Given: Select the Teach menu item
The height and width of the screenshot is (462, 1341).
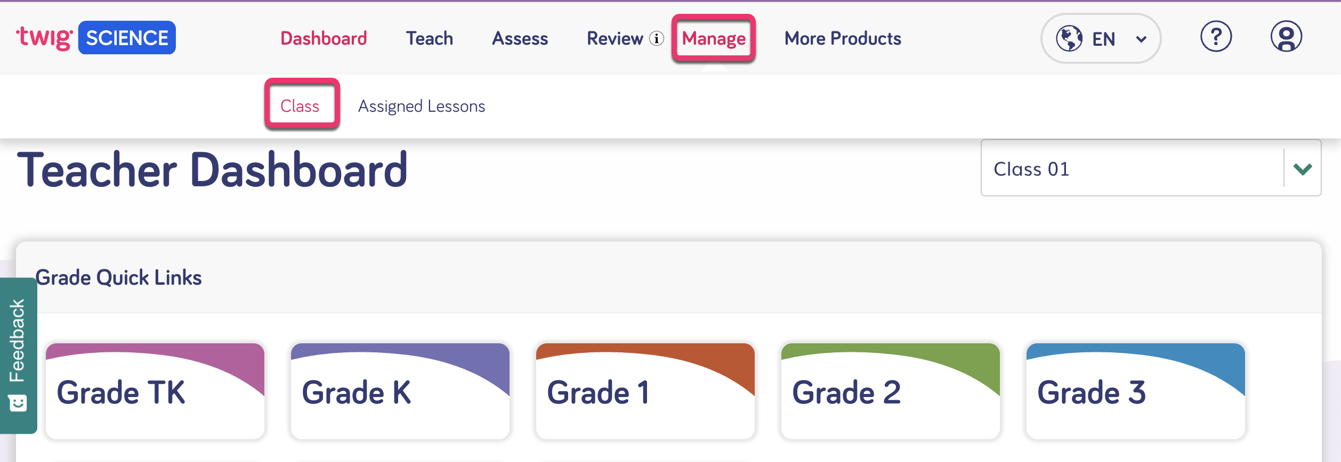Looking at the screenshot, I should tap(429, 38).
